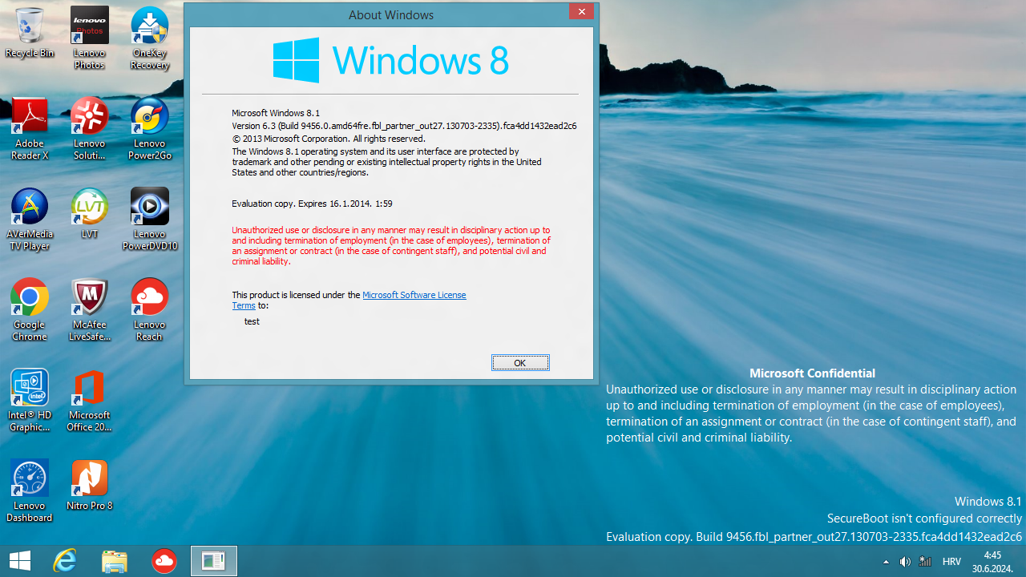1026x577 pixels.
Task: Show hidden tray icons arrow
Action: coord(886,562)
